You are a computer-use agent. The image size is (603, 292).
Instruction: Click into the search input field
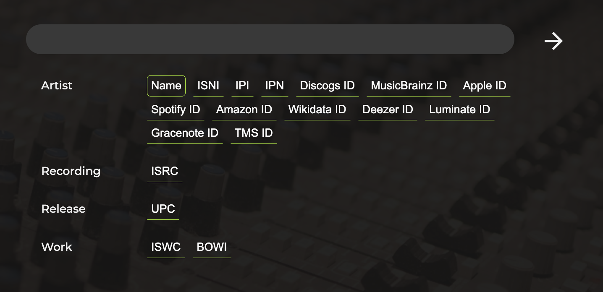click(270, 39)
